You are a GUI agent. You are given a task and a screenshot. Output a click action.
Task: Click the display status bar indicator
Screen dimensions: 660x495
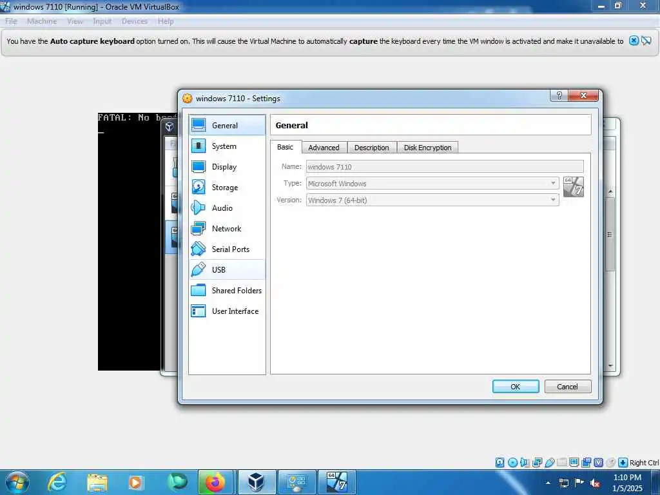tap(574, 463)
